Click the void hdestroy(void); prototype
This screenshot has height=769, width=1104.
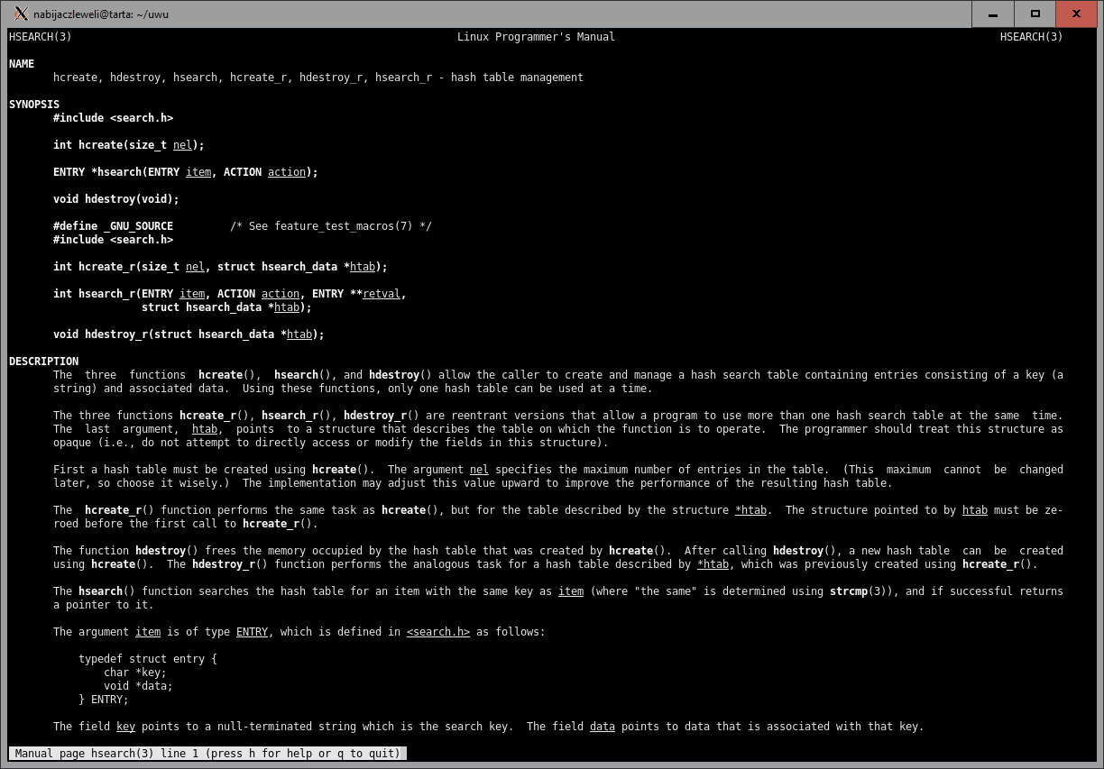point(116,199)
